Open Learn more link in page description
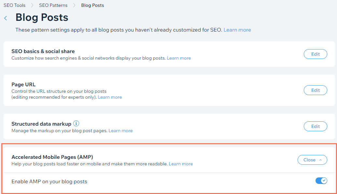This screenshot has width=337, height=194. pos(237,30)
